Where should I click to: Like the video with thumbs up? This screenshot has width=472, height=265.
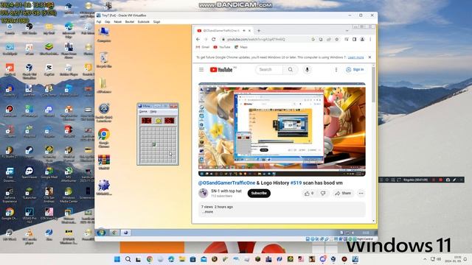309,194
